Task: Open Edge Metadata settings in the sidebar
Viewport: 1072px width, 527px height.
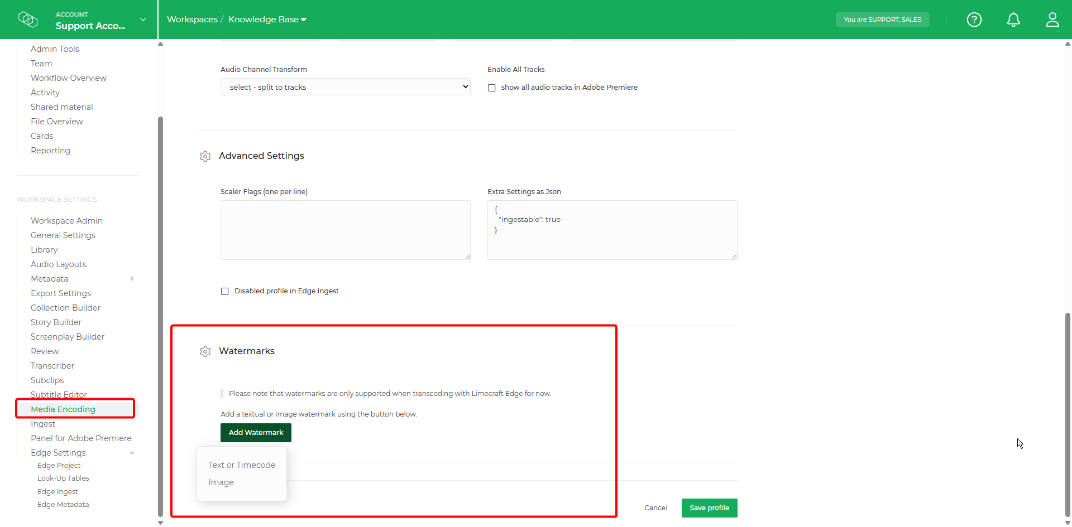Action: coord(63,504)
